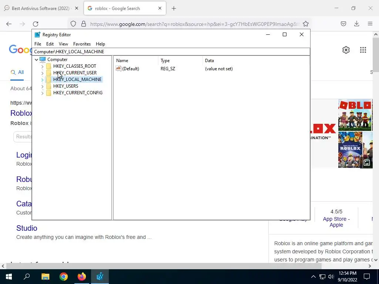This screenshot has width=379, height=284.
Task: Open the Firefox hamburger menu
Action: click(370, 24)
